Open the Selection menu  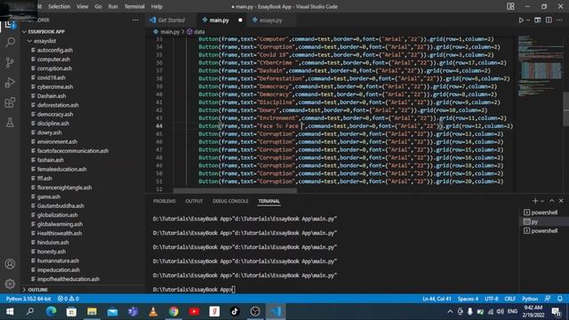point(60,6)
